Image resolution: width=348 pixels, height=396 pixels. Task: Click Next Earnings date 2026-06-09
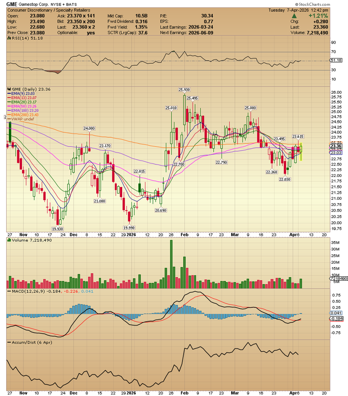click(x=200, y=33)
